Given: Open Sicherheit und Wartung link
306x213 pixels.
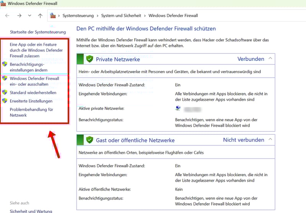Looking at the screenshot, I should [31, 211].
